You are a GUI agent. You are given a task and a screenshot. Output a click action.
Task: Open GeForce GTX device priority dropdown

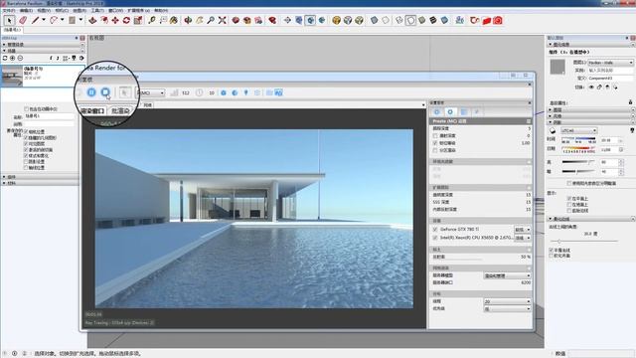click(x=523, y=230)
